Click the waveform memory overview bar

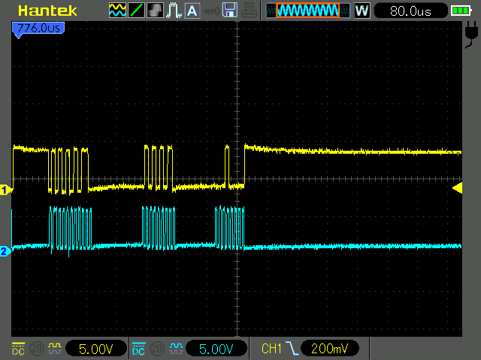point(308,10)
